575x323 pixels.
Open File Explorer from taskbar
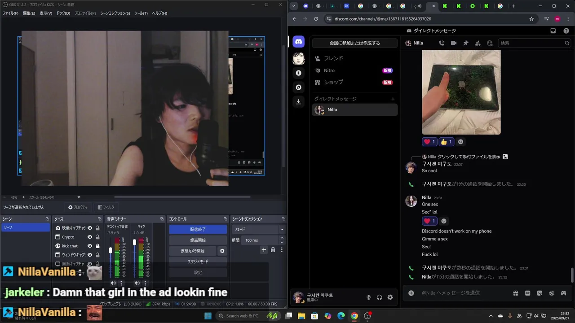[x=301, y=316]
